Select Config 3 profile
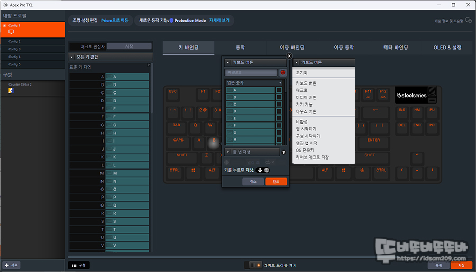 point(32,49)
